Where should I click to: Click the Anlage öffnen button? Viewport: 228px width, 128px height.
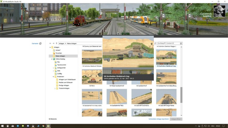(176, 119)
